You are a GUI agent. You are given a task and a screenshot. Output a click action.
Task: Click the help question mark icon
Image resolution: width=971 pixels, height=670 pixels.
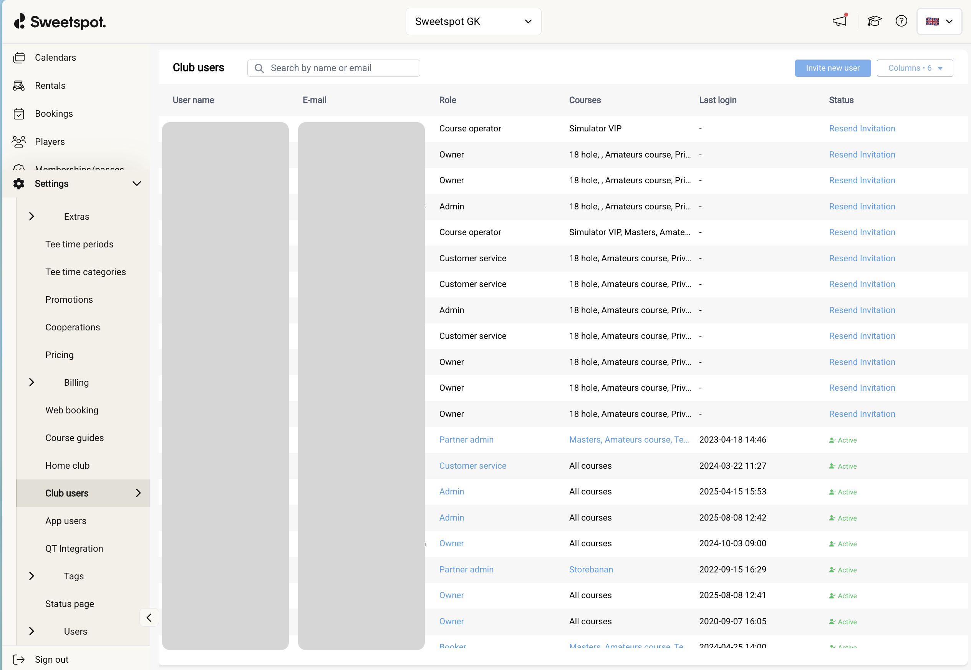[x=901, y=21]
